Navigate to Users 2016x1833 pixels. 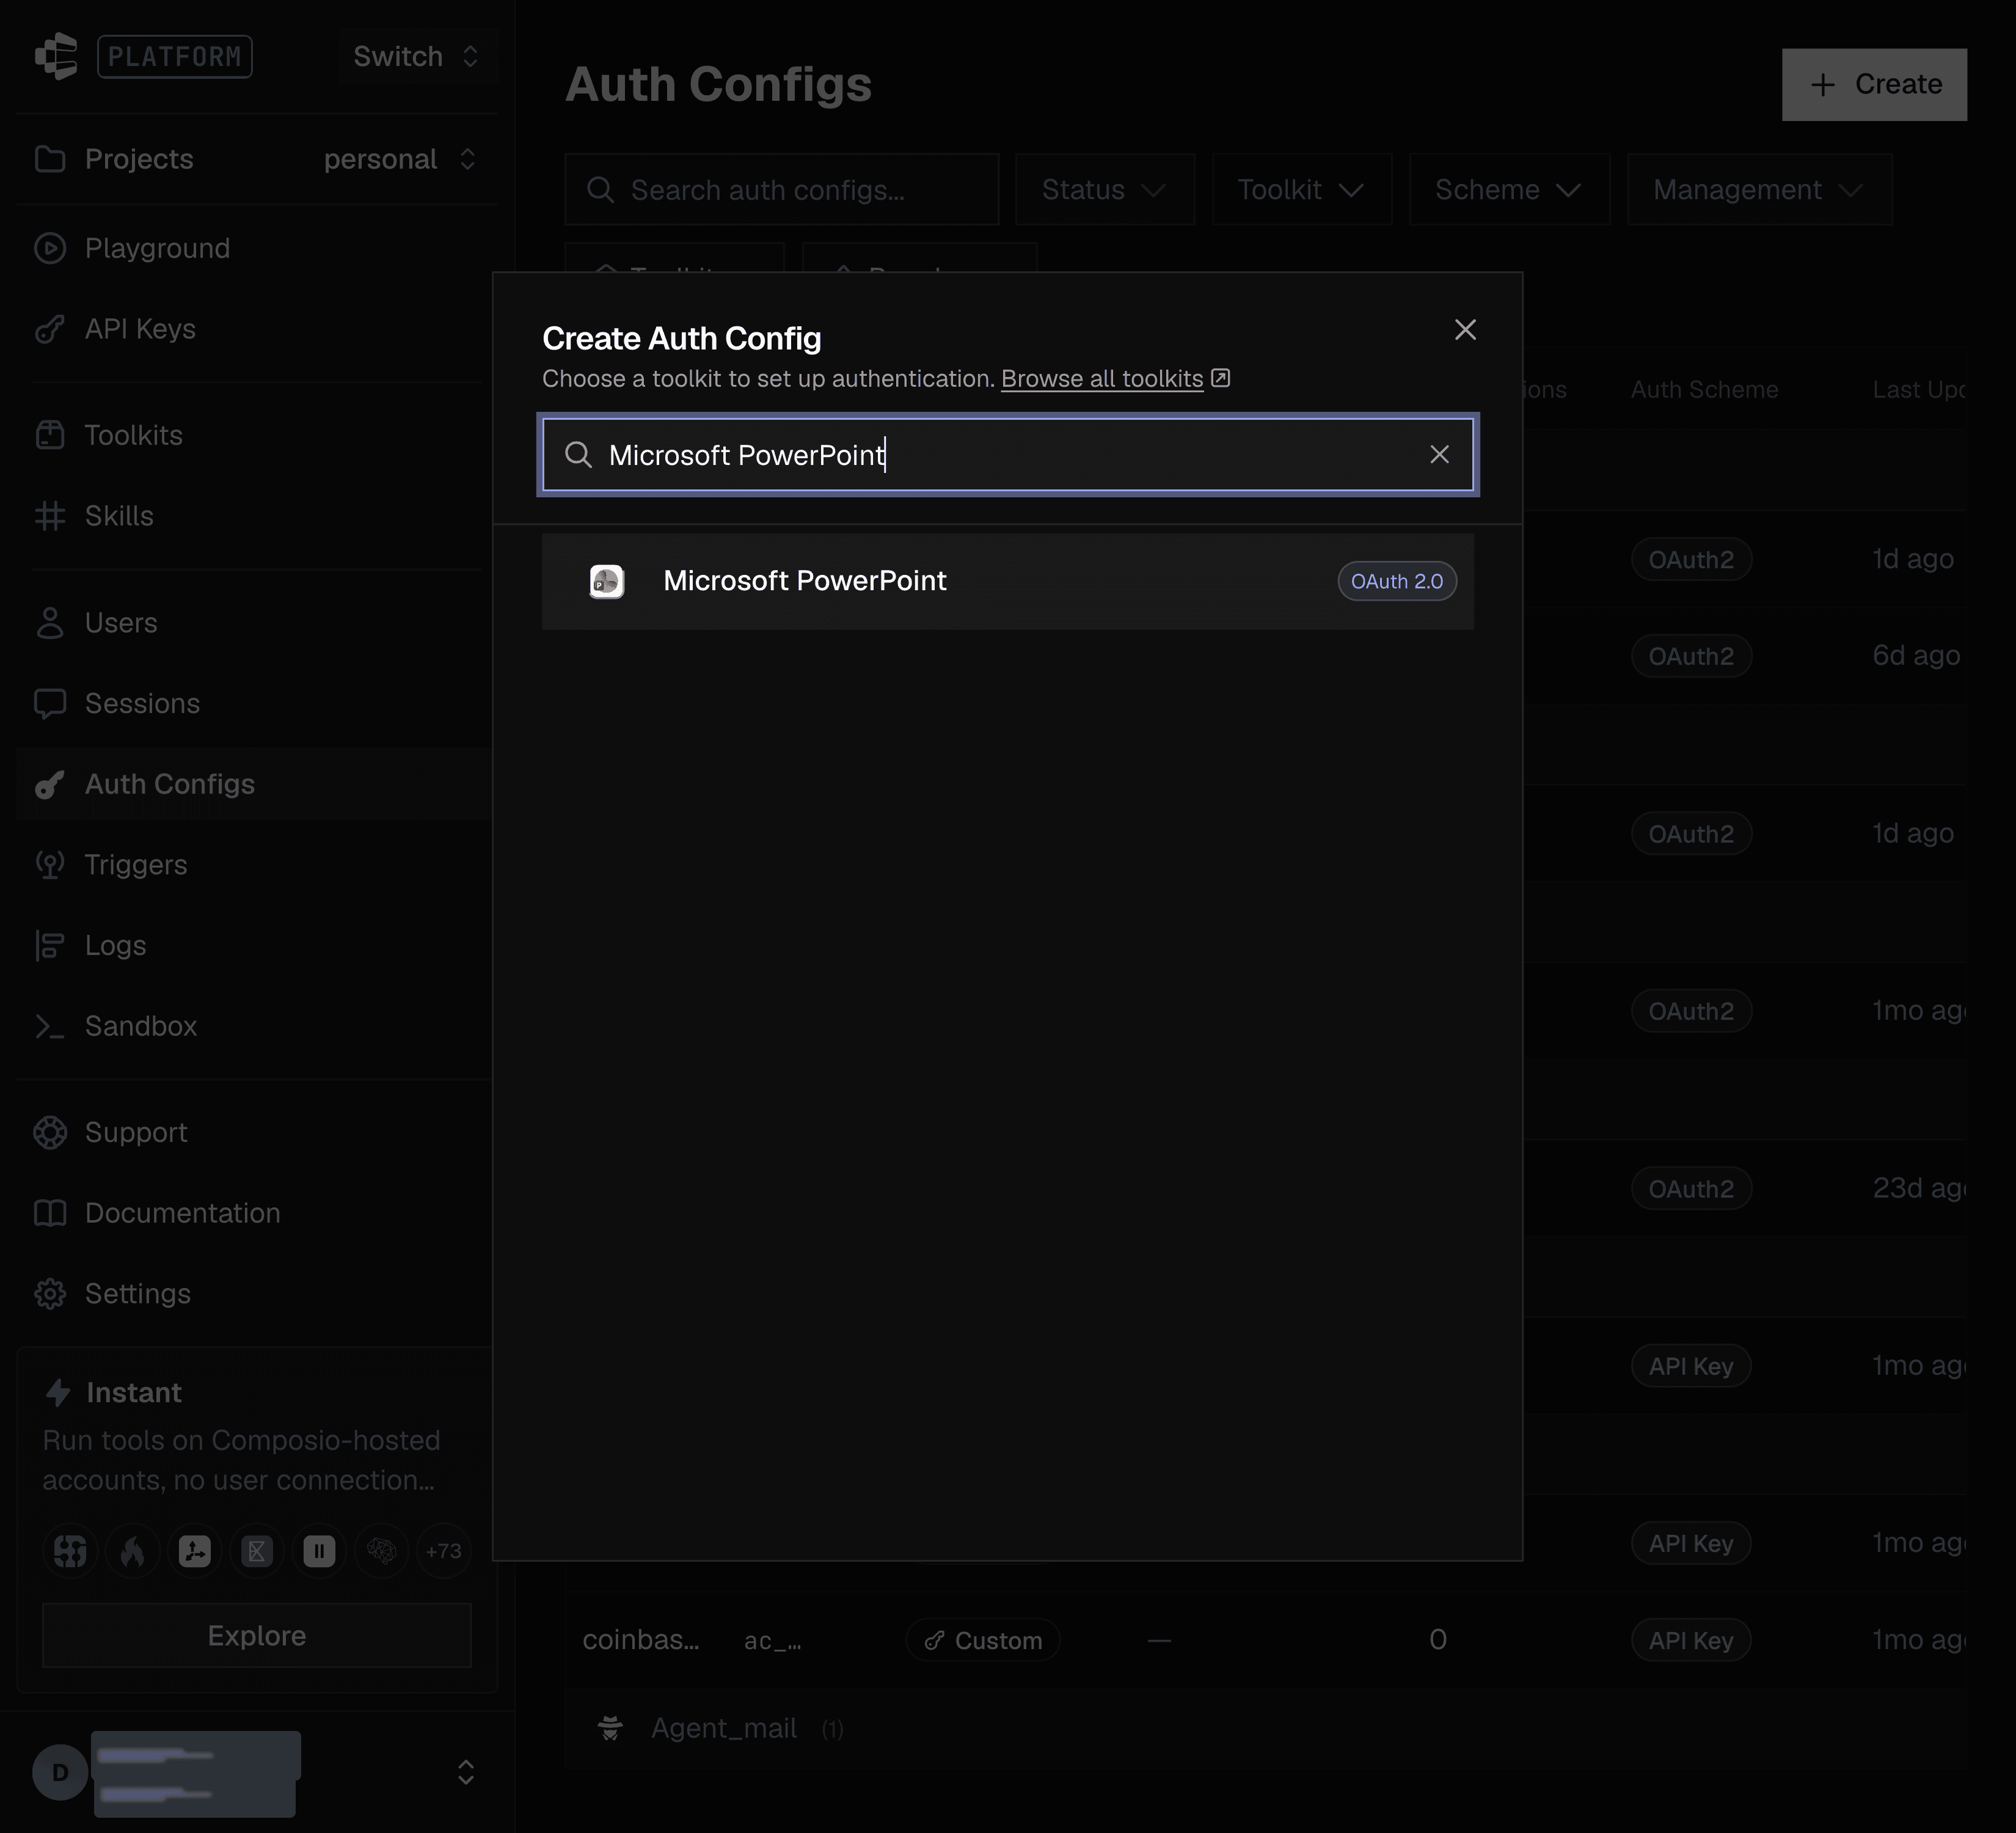[121, 623]
